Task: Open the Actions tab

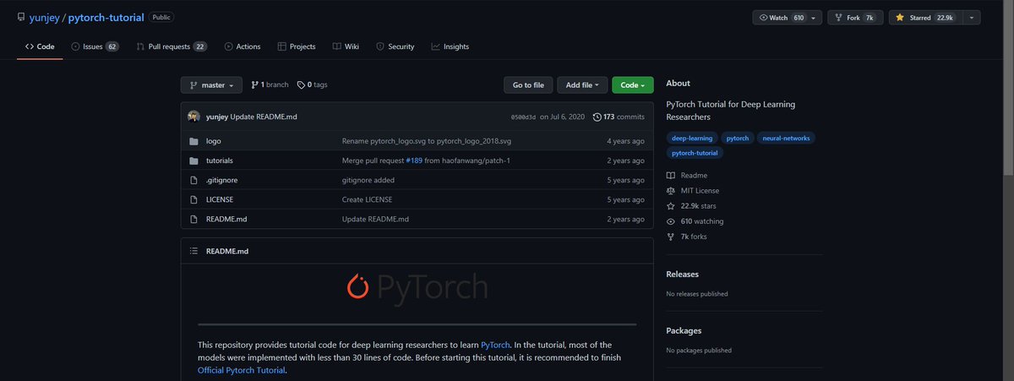Action: 243,46
